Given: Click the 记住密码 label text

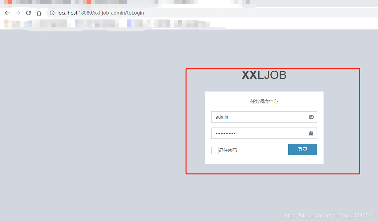Looking at the screenshot, I should coord(228,151).
